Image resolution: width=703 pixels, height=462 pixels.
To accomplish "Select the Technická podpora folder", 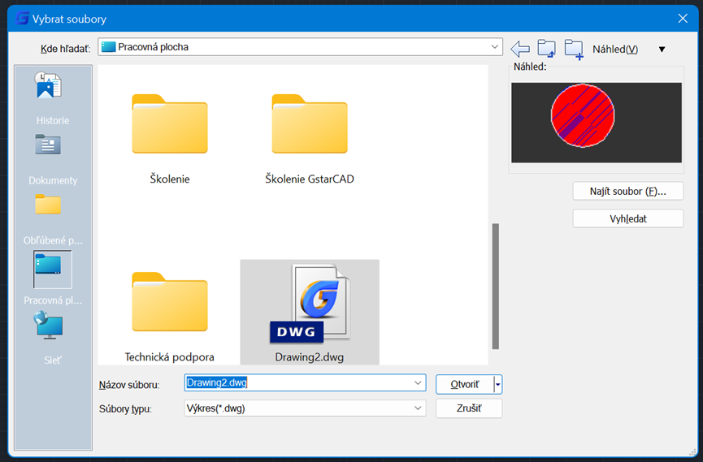I will 170,317.
